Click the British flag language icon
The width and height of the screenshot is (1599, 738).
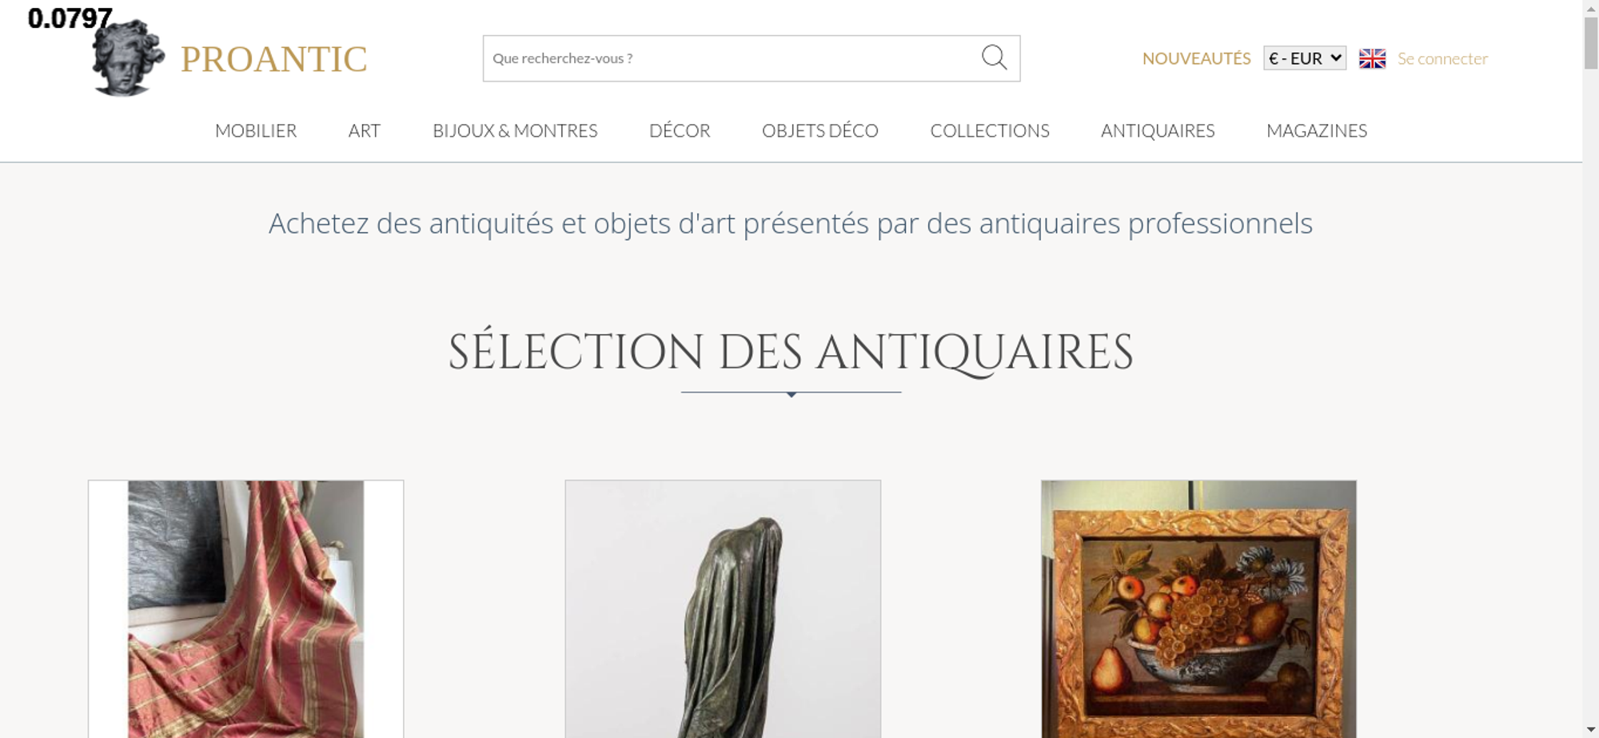point(1372,58)
